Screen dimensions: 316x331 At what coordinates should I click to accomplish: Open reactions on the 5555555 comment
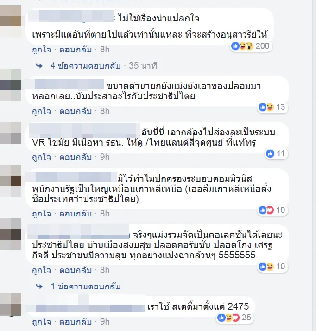pyautogui.click(x=272, y=267)
